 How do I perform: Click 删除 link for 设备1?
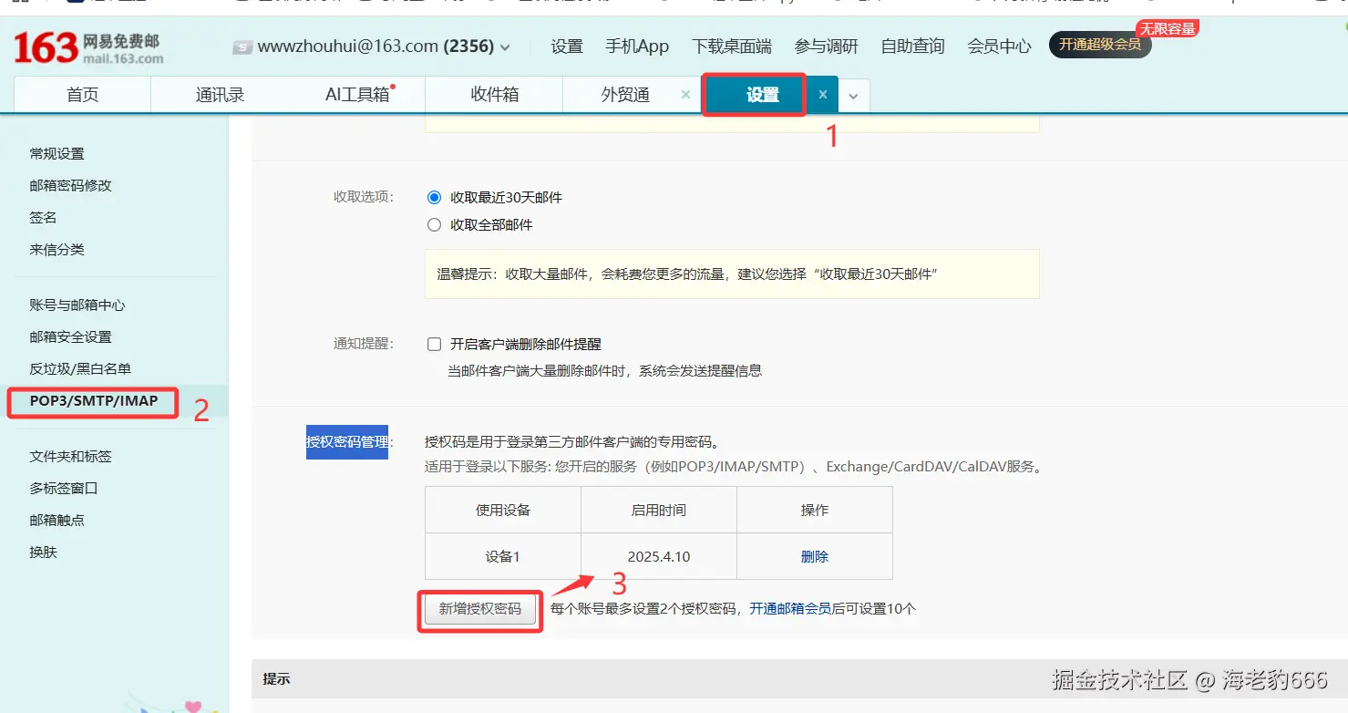[815, 556]
